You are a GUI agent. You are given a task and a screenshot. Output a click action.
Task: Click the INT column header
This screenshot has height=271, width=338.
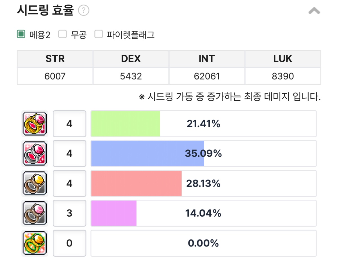[x=207, y=59]
